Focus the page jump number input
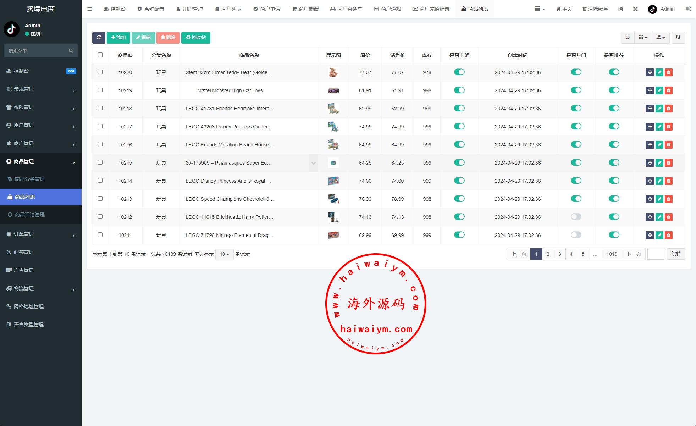This screenshot has height=426, width=696. click(656, 254)
